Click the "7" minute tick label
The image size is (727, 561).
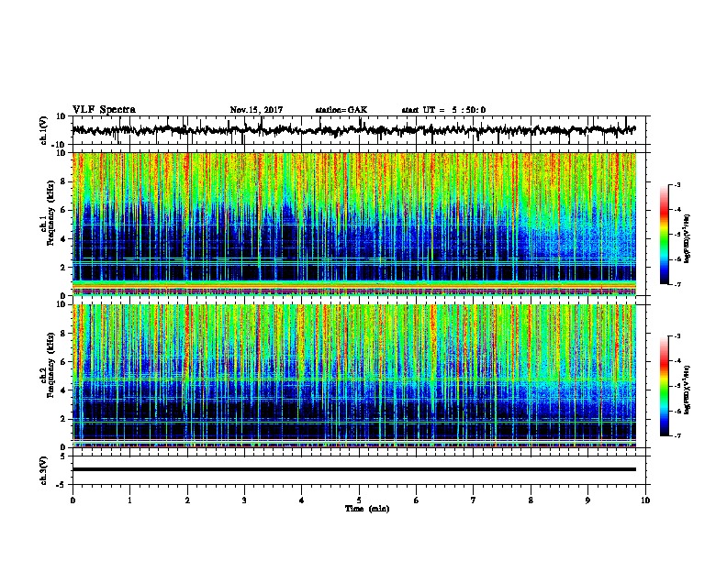coord(474,500)
